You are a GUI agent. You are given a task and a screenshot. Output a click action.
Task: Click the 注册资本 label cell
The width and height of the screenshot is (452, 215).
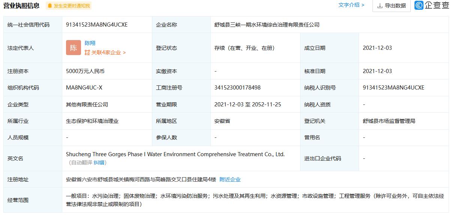point(33,71)
